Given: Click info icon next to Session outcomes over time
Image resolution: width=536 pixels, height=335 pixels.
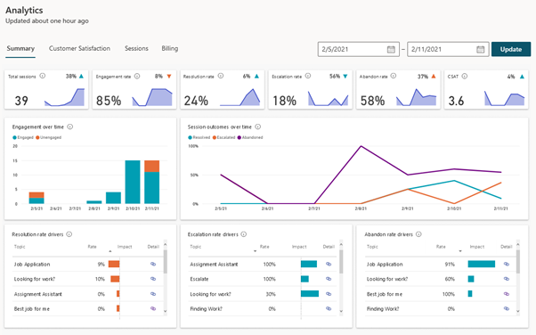Looking at the screenshot, I should (258, 127).
